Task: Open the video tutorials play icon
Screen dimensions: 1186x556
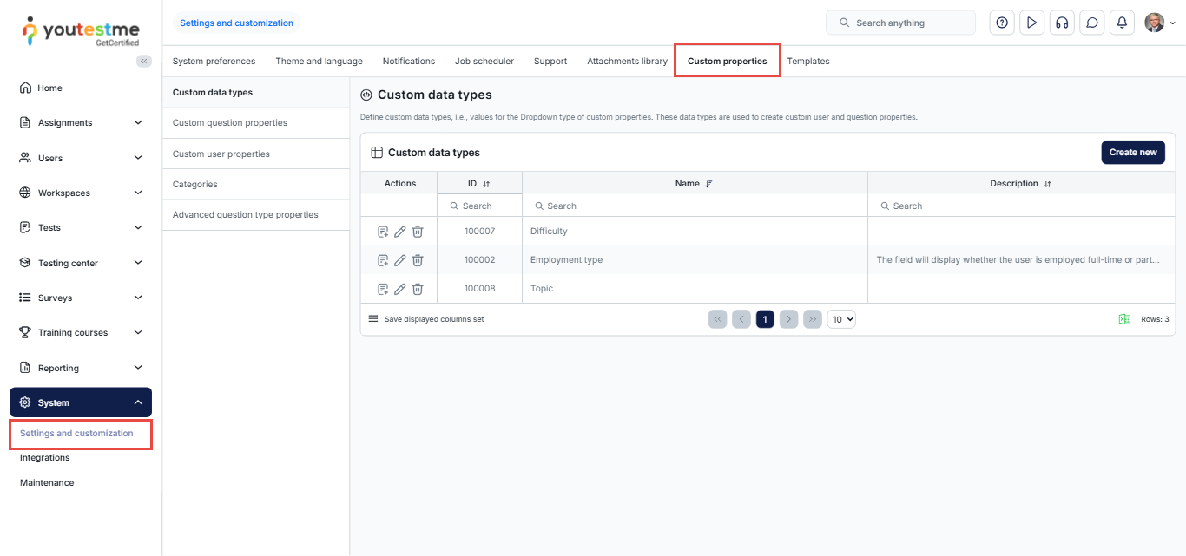Action: pyautogui.click(x=1031, y=23)
